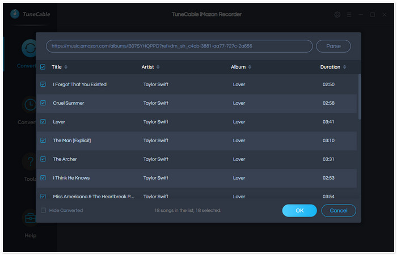Image resolution: width=397 pixels, height=255 pixels.
Task: Close the TuneCable window
Action: 385,15
